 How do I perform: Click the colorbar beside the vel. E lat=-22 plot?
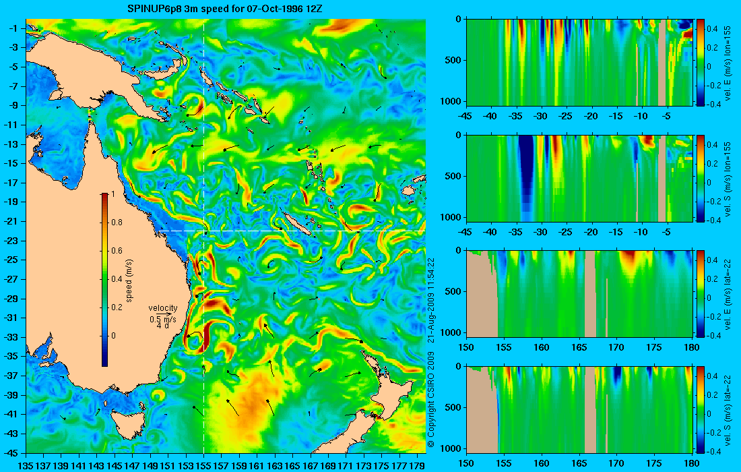[x=700, y=294]
